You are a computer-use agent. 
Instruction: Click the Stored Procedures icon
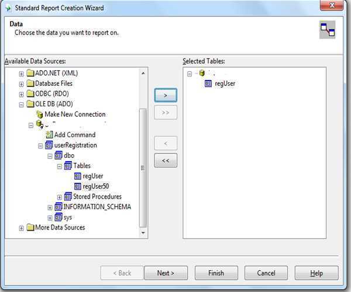coord(68,197)
